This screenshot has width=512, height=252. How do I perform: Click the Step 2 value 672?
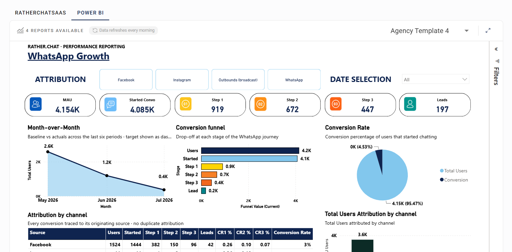pos(292,109)
